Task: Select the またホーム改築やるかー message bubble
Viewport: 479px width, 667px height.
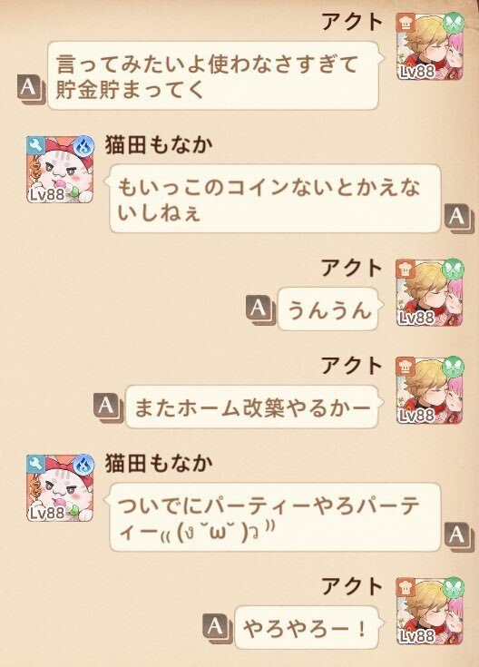Action: tap(252, 407)
